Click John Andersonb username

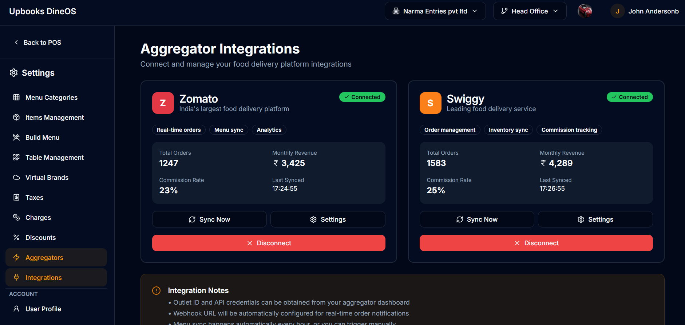(x=653, y=11)
